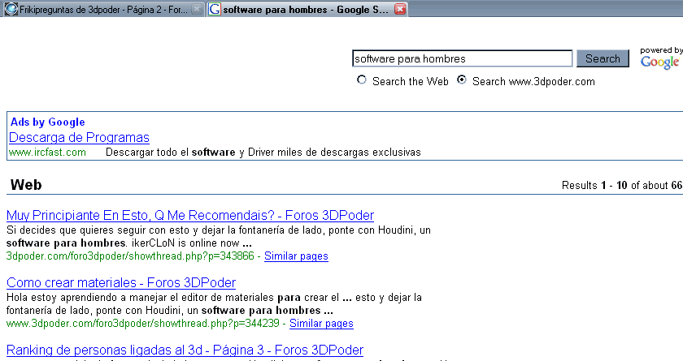Viewport: 683px width, 361px height.
Task: Open the Muy Principiante En Esto result
Action: pos(190,216)
